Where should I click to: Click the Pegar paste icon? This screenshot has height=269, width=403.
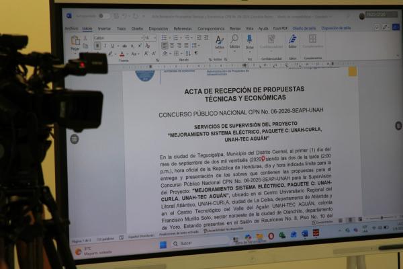pos(75,40)
